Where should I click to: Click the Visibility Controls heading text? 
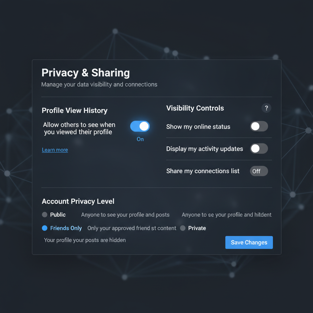(195, 108)
